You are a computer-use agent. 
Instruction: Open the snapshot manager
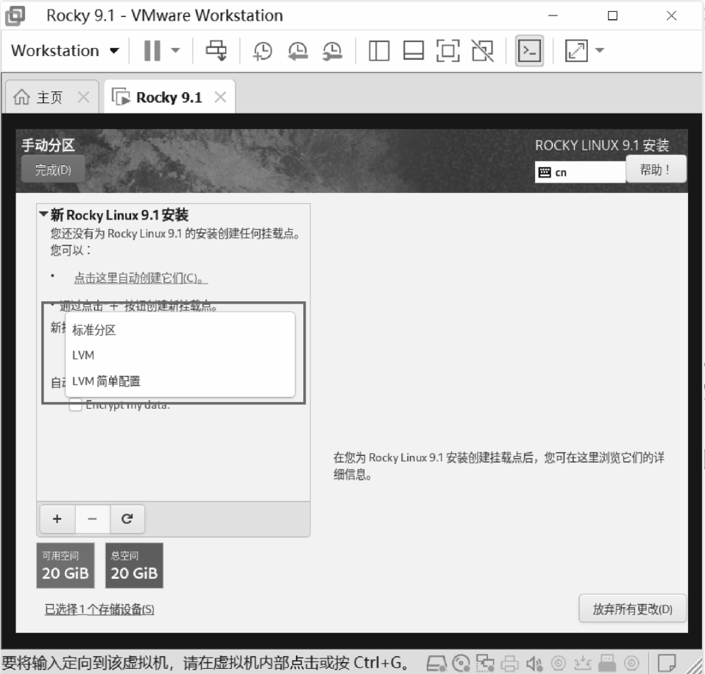coord(333,51)
